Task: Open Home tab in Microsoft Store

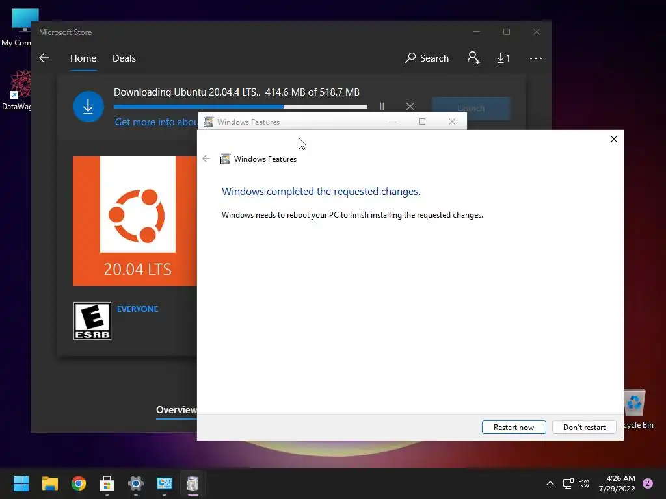Action: point(83,58)
